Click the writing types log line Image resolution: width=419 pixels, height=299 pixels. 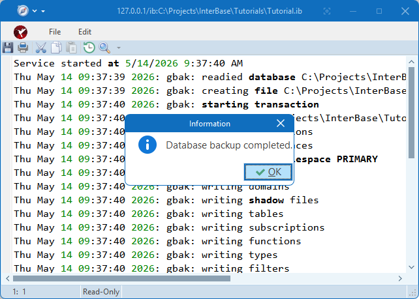(x=146, y=255)
